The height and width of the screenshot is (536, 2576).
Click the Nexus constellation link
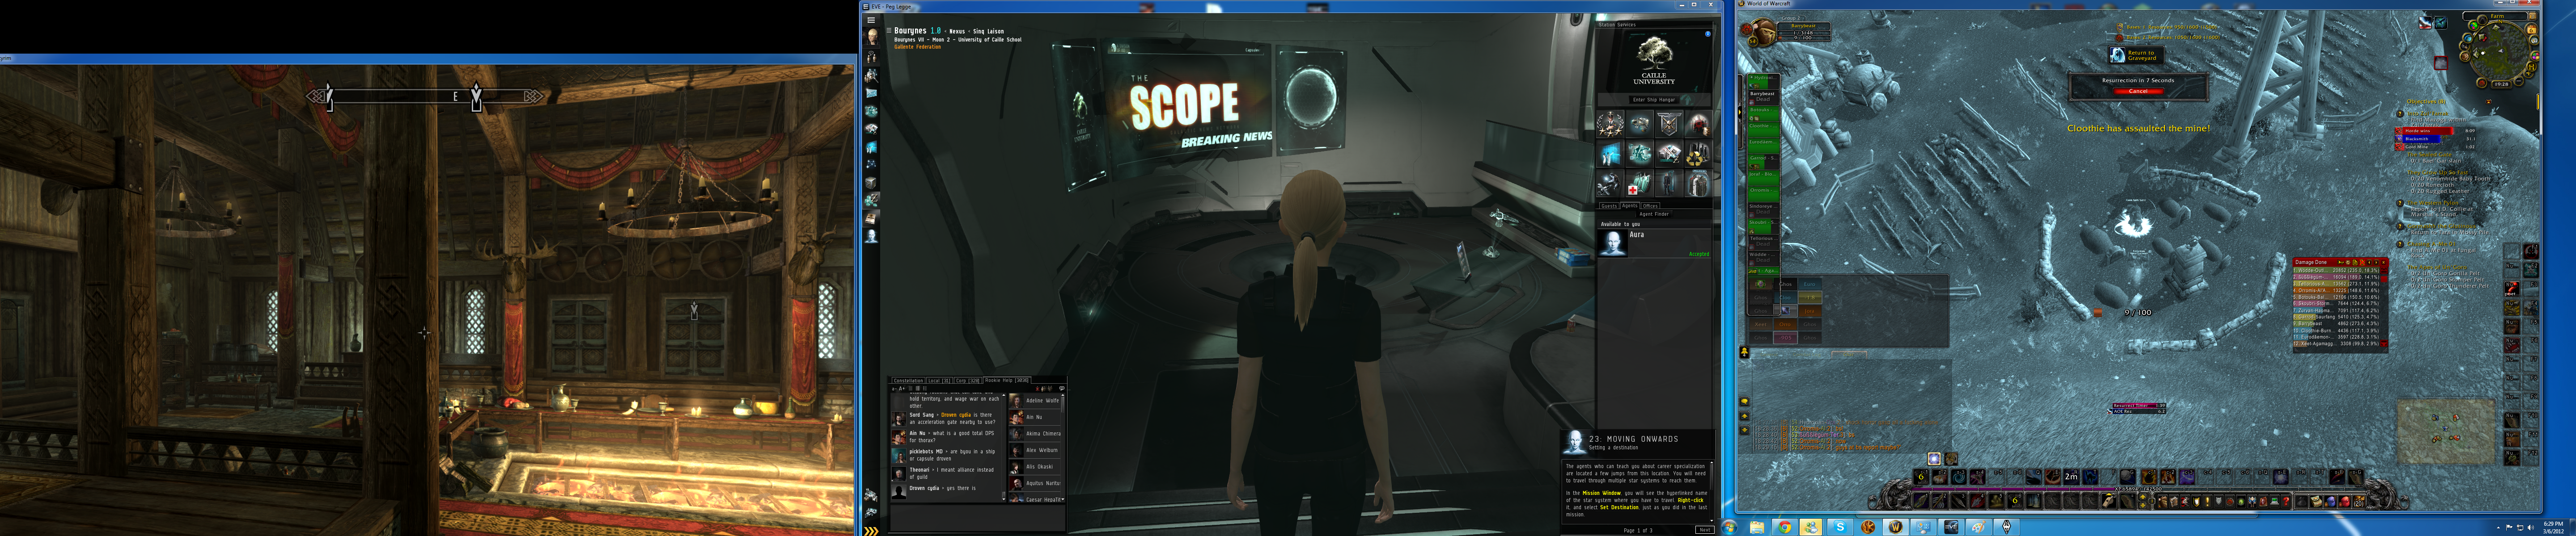click(x=957, y=31)
